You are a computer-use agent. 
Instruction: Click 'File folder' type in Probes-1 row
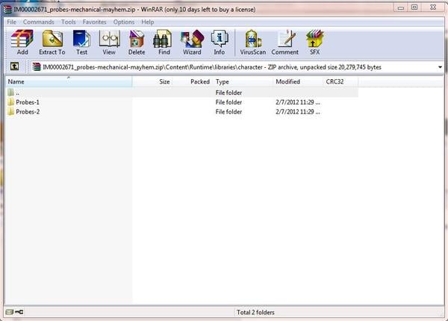228,102
